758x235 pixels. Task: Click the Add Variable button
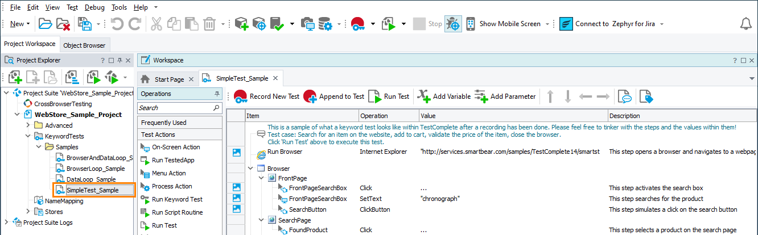pos(444,96)
